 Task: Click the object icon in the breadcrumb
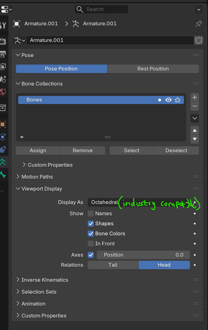point(17,24)
